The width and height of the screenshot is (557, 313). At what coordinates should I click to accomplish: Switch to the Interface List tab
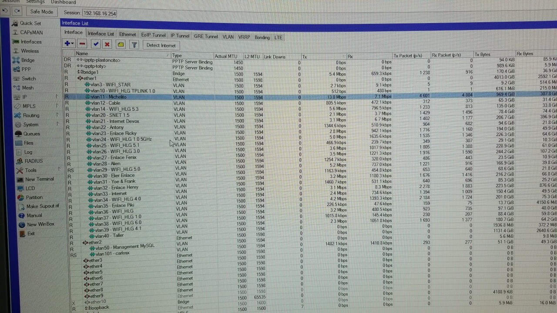click(x=101, y=34)
